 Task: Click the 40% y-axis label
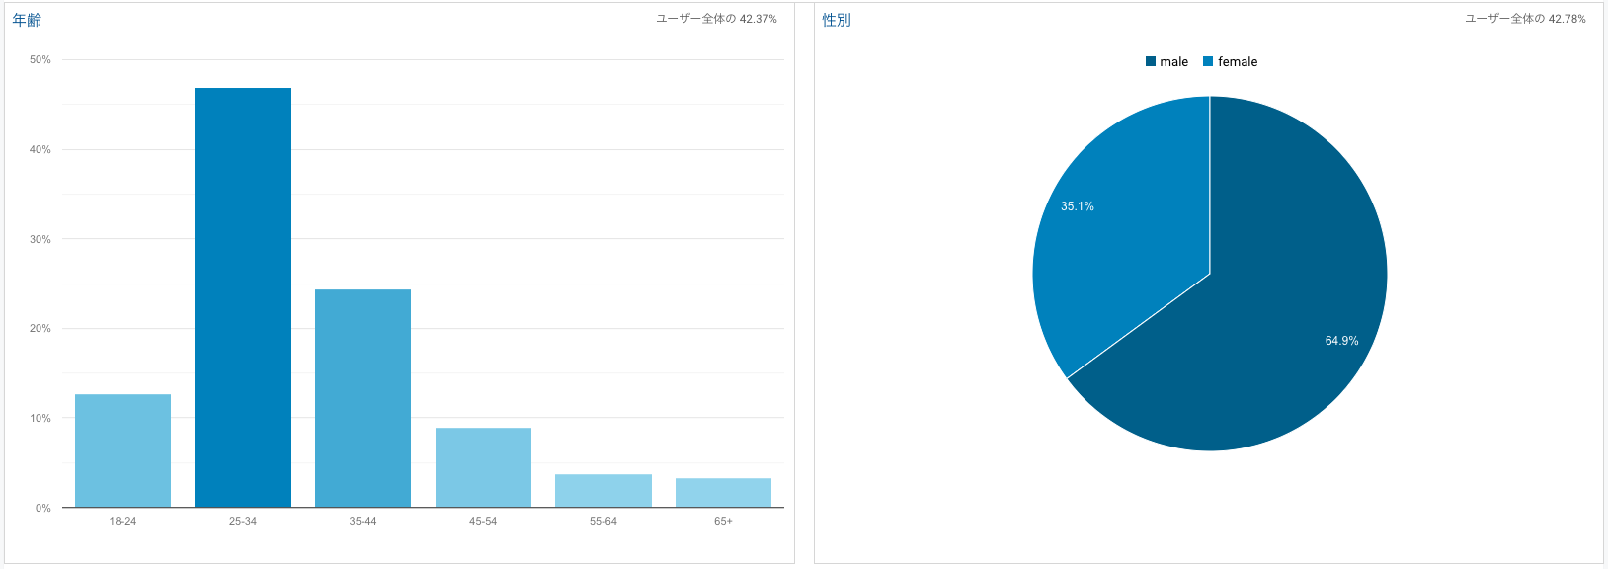(x=40, y=149)
